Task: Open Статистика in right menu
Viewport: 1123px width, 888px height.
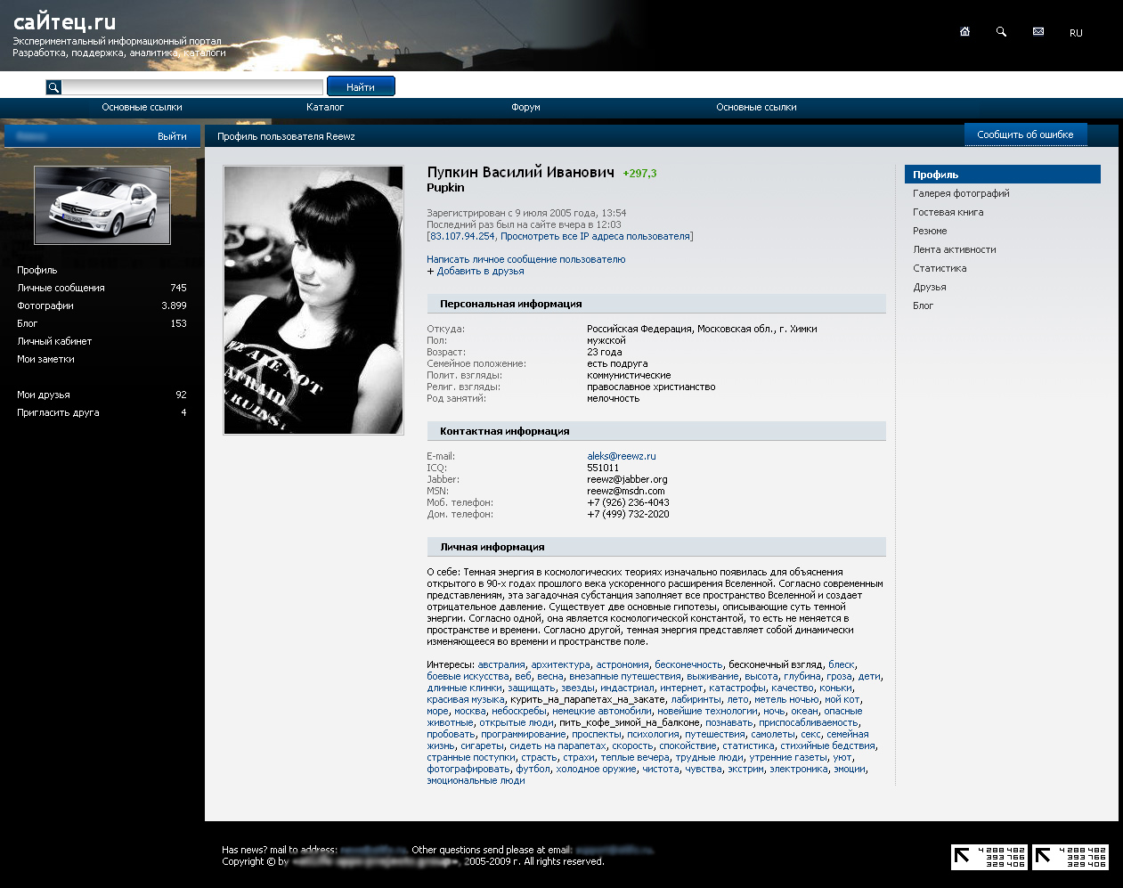Action: [940, 268]
